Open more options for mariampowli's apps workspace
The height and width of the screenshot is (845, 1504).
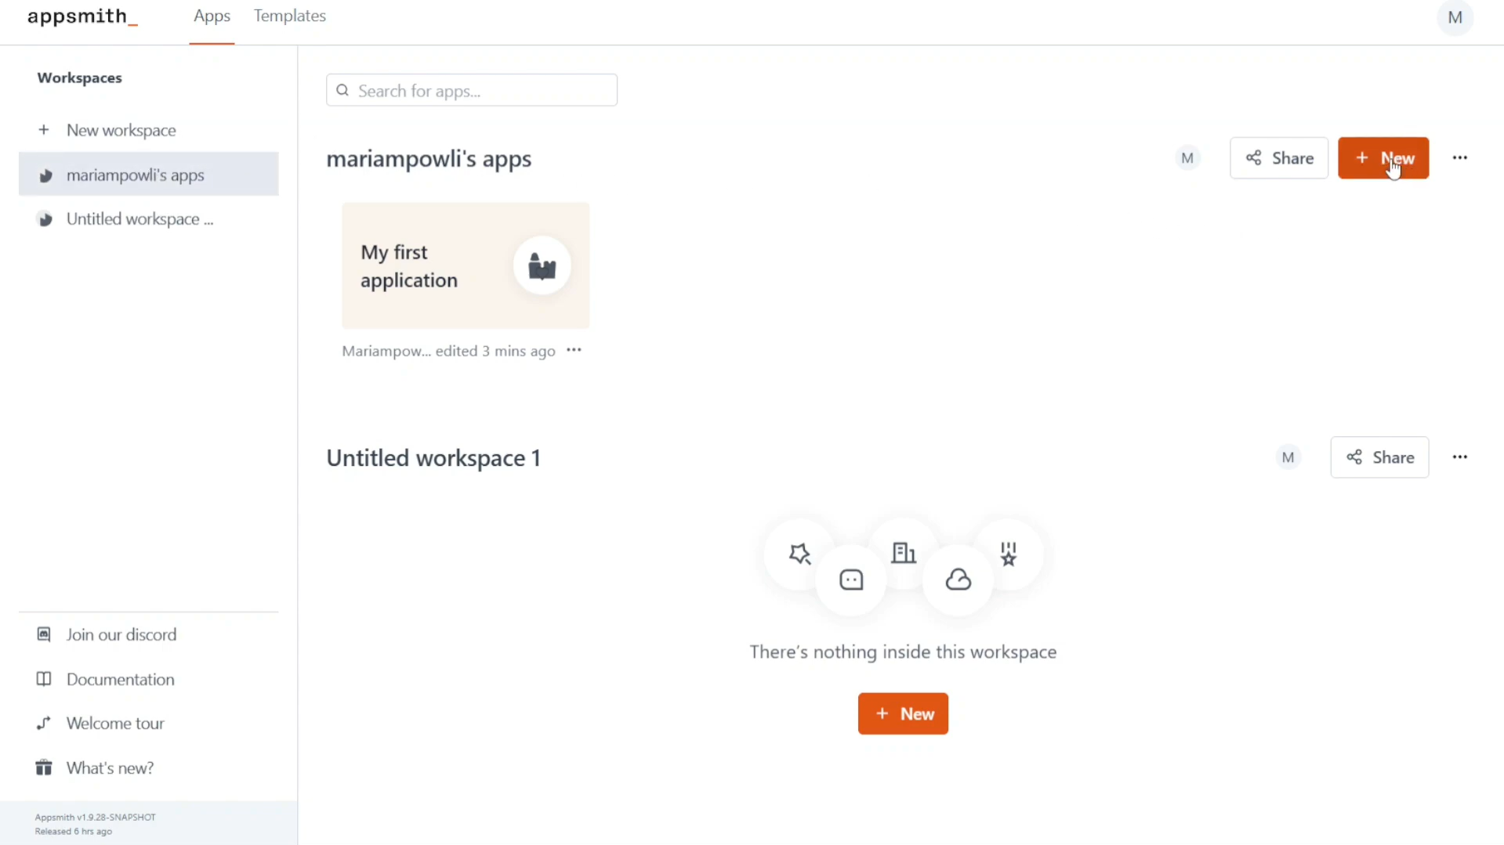tap(1459, 158)
